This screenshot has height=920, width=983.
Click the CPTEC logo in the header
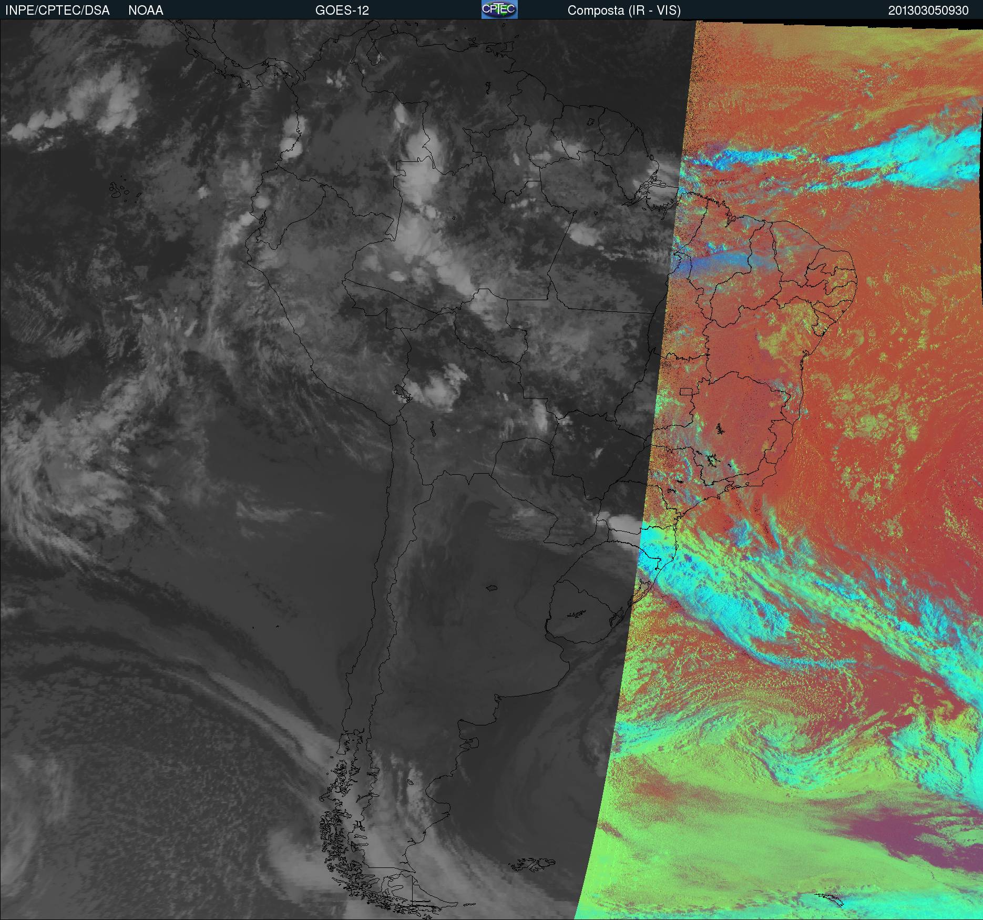point(499,9)
